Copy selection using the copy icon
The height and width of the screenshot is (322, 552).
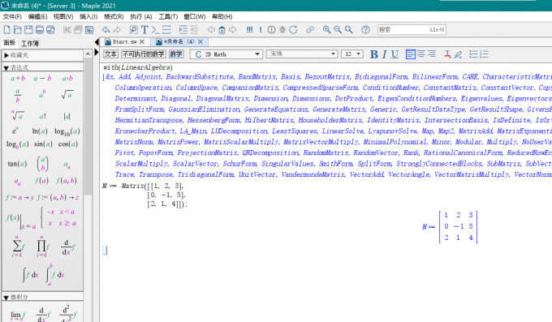(x=78, y=30)
